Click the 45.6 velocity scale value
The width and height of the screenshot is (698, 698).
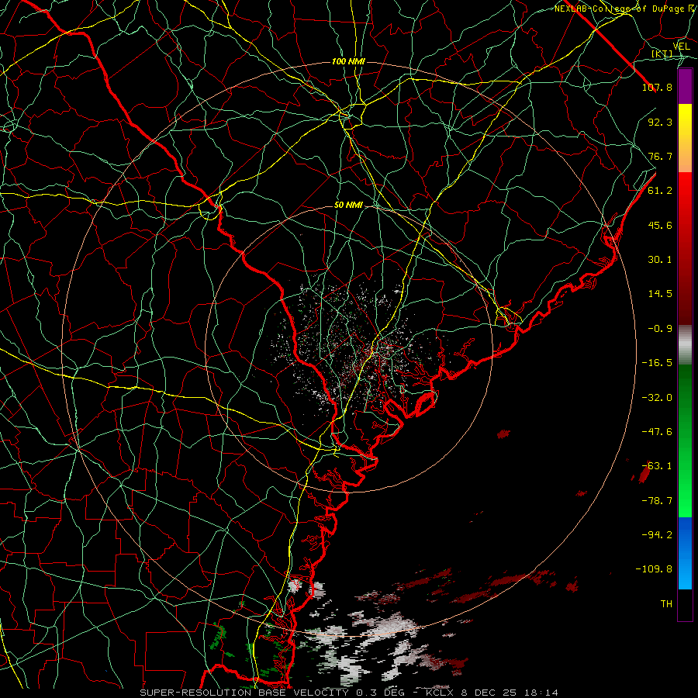point(660,225)
